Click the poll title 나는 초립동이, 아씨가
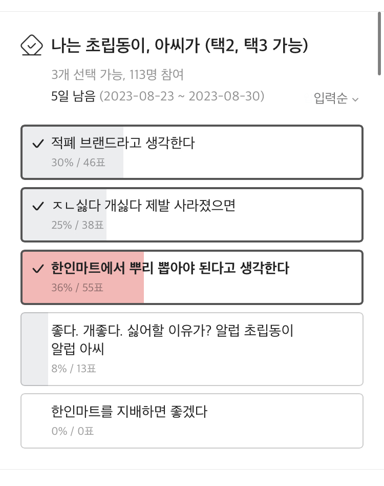 pyautogui.click(x=179, y=46)
